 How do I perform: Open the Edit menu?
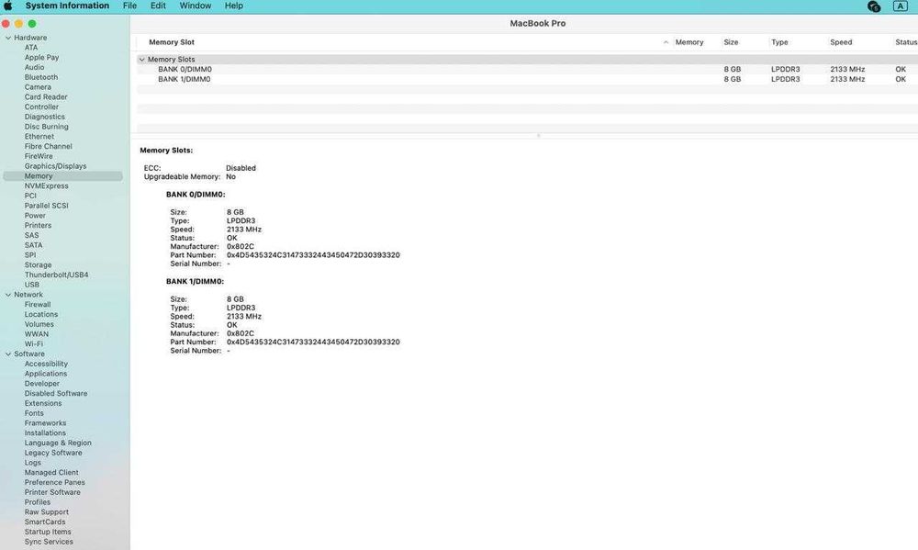(x=158, y=6)
